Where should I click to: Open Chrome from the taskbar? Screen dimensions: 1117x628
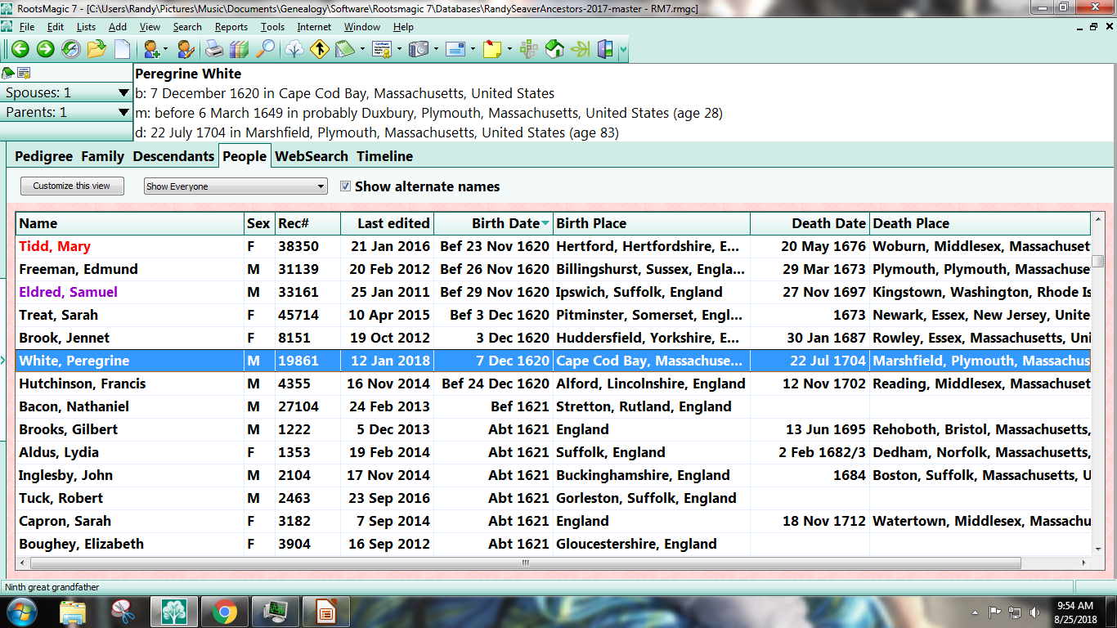[225, 612]
